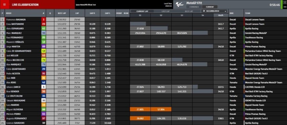Click the sort icon beside ACCUMULATED
This screenshot has height=125, width=287.
pos(204,11)
